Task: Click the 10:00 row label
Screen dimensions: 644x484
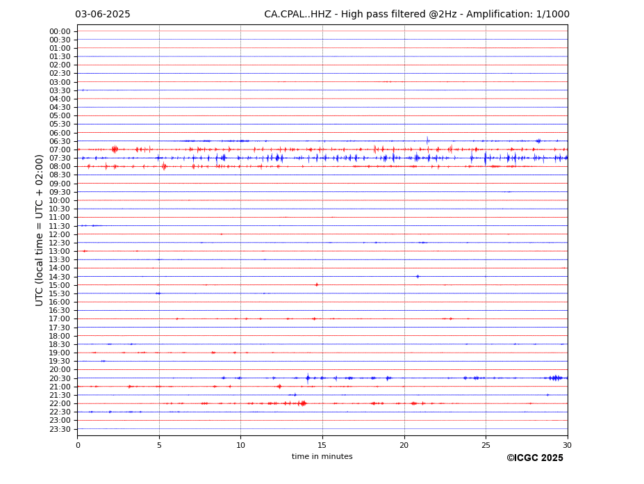Action: pyautogui.click(x=60, y=201)
